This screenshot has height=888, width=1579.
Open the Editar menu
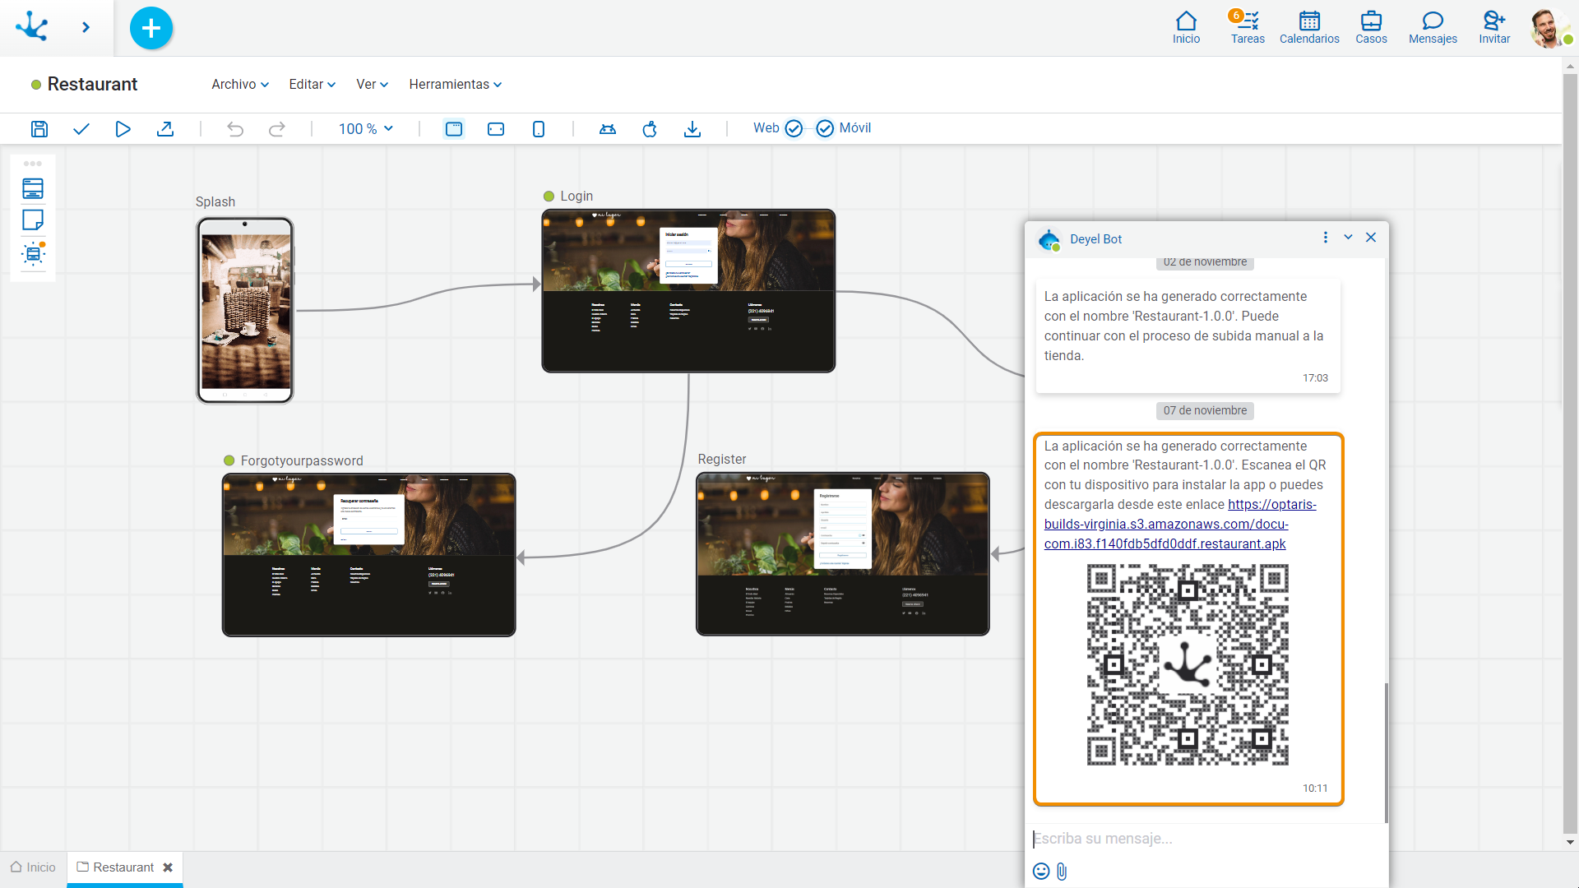(x=312, y=84)
